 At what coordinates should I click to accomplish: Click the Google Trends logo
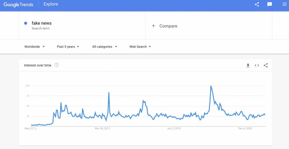[x=18, y=5]
